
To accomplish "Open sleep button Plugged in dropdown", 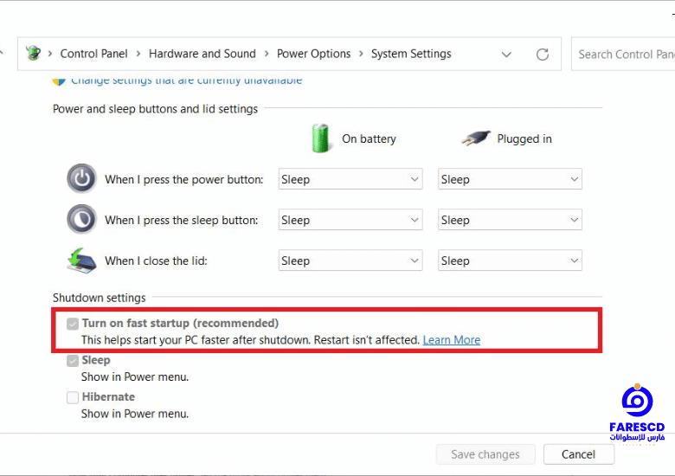I will (x=510, y=220).
